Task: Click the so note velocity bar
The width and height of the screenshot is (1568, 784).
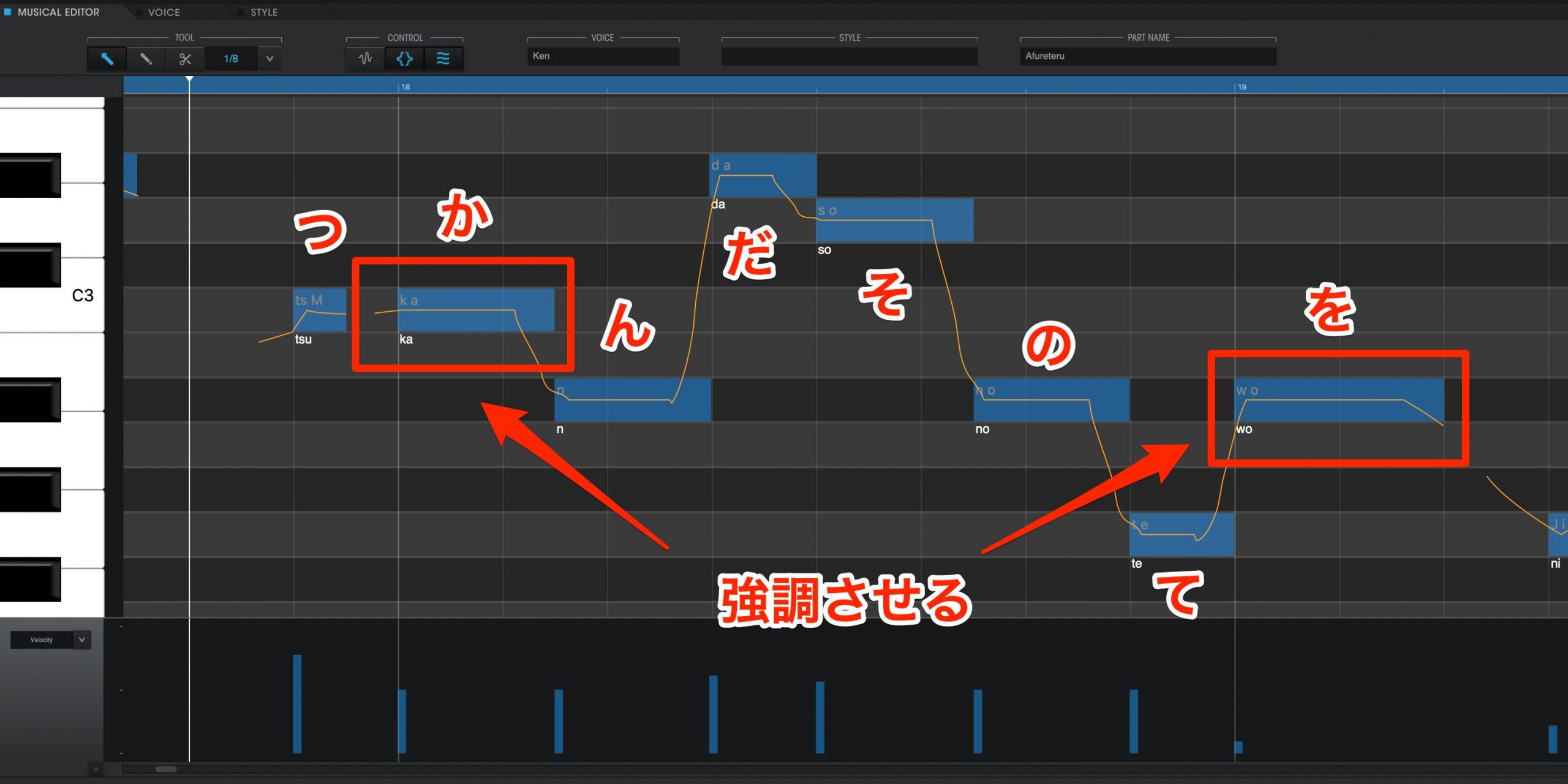Action: point(820,717)
